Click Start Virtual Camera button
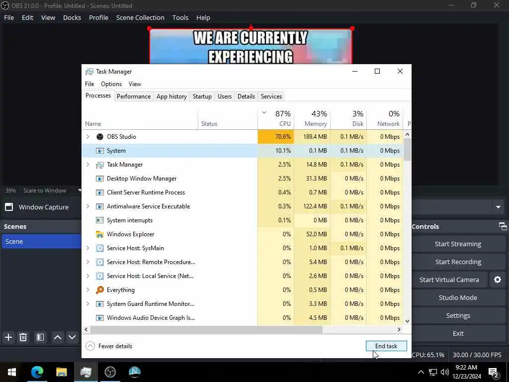The image size is (509, 382). pos(449,280)
